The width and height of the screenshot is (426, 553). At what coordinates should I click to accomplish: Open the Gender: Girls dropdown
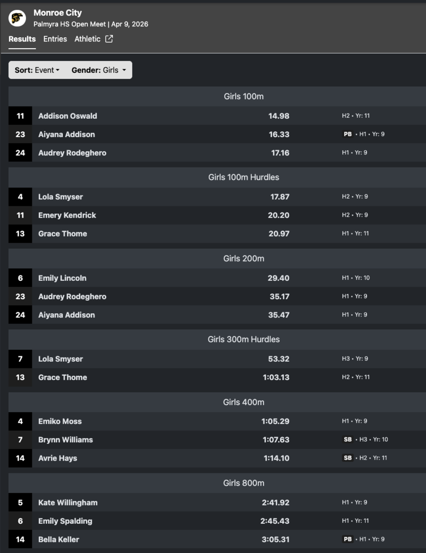pos(99,70)
